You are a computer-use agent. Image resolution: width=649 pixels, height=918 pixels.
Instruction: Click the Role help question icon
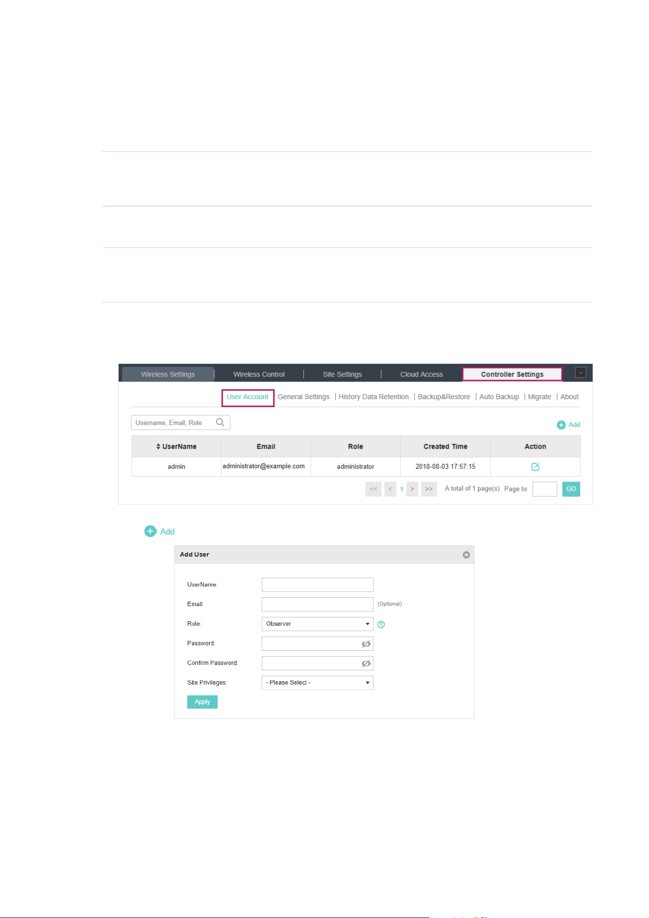click(381, 624)
